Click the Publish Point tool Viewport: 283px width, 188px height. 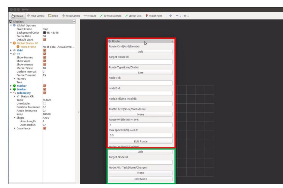click(154, 16)
